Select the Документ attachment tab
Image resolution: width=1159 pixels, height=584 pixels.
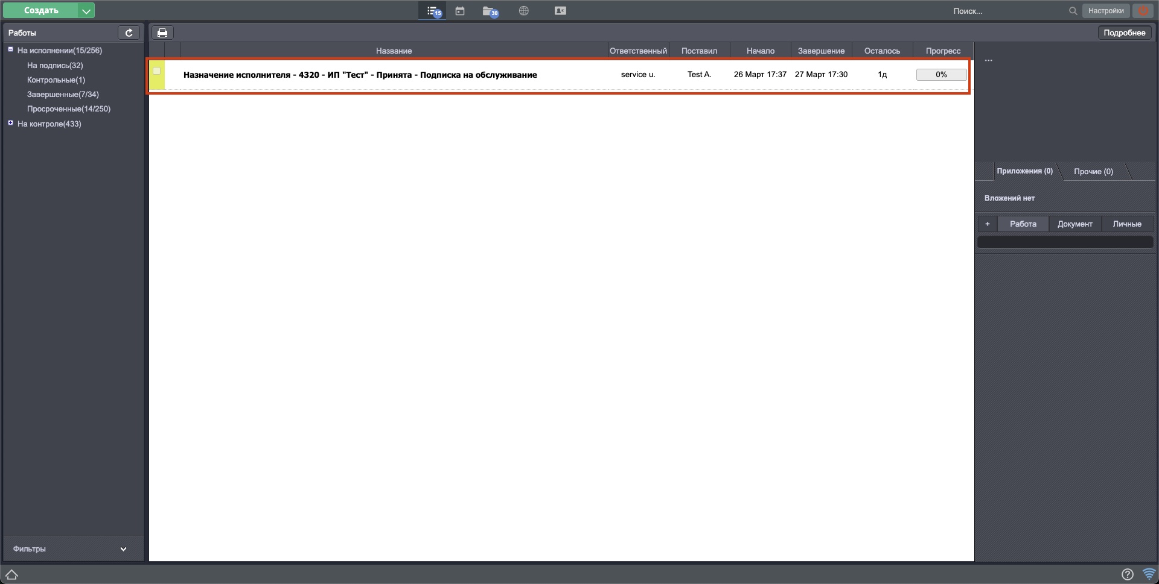(1074, 224)
